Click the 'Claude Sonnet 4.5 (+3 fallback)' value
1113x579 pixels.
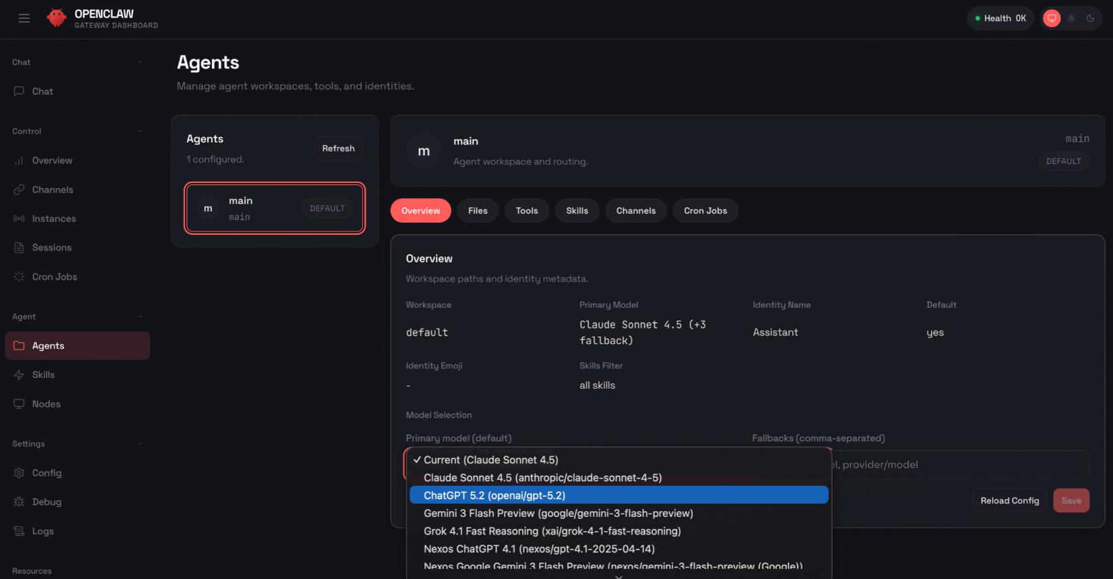pyautogui.click(x=643, y=333)
